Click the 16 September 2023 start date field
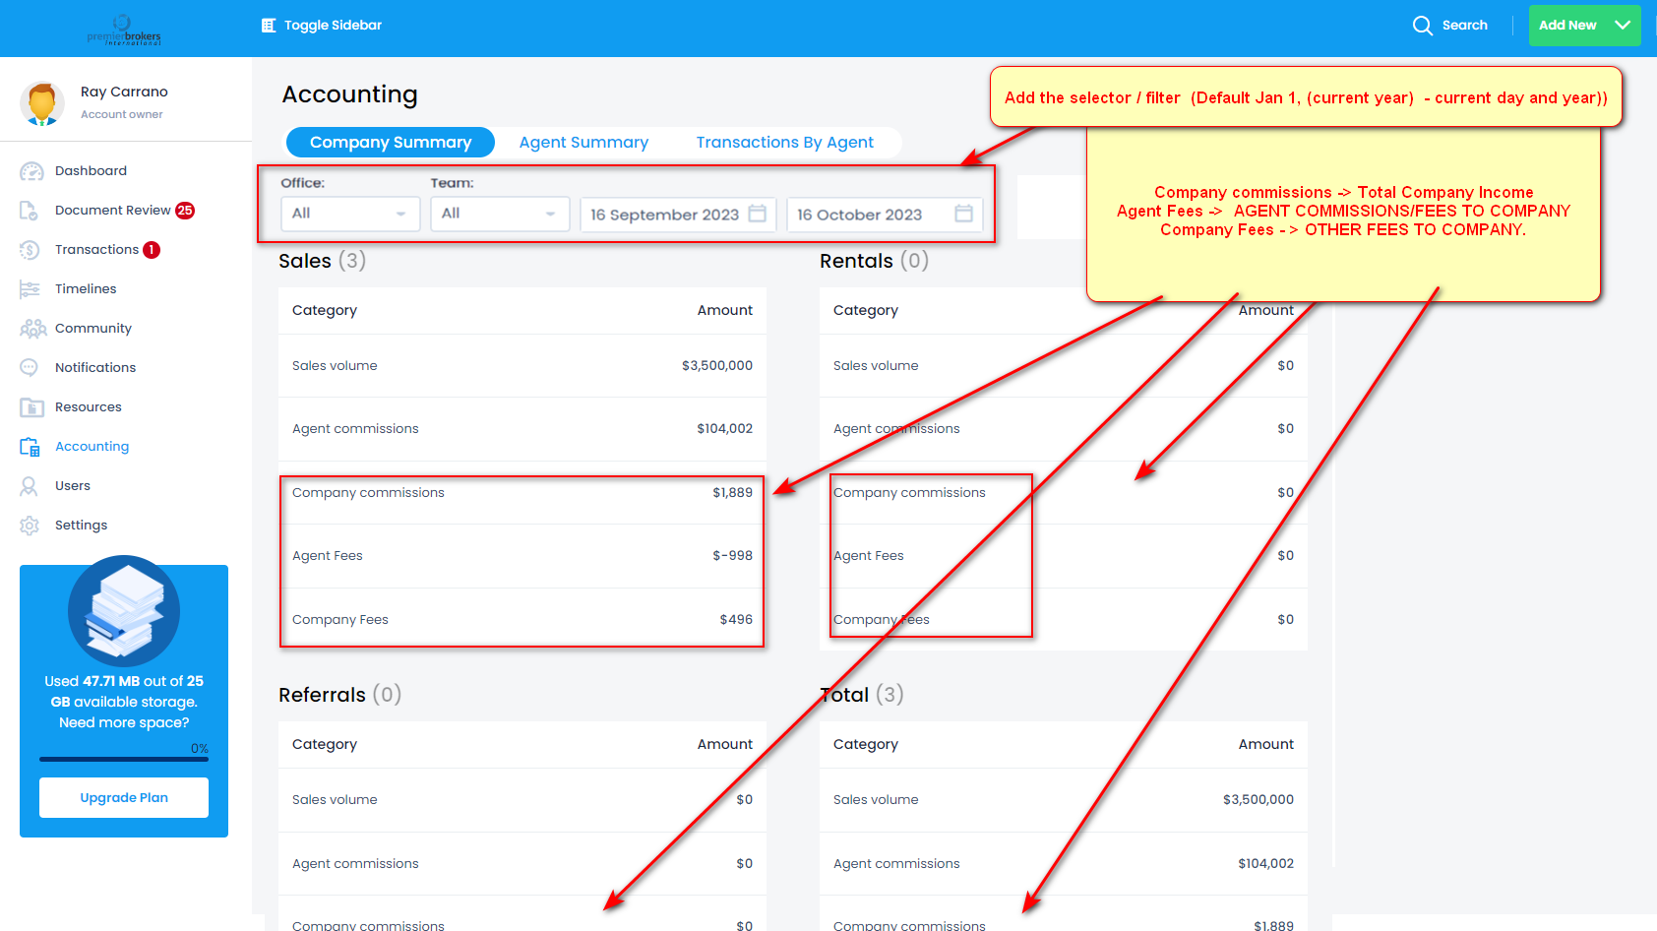 [x=678, y=215]
